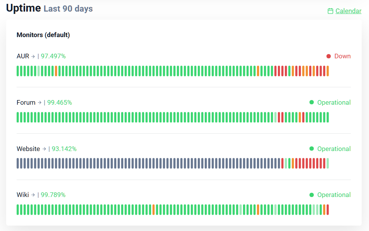Open the Calendar link

tap(348, 11)
